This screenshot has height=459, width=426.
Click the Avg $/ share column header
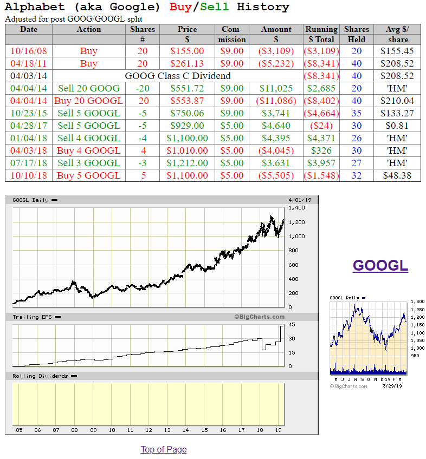tap(397, 34)
